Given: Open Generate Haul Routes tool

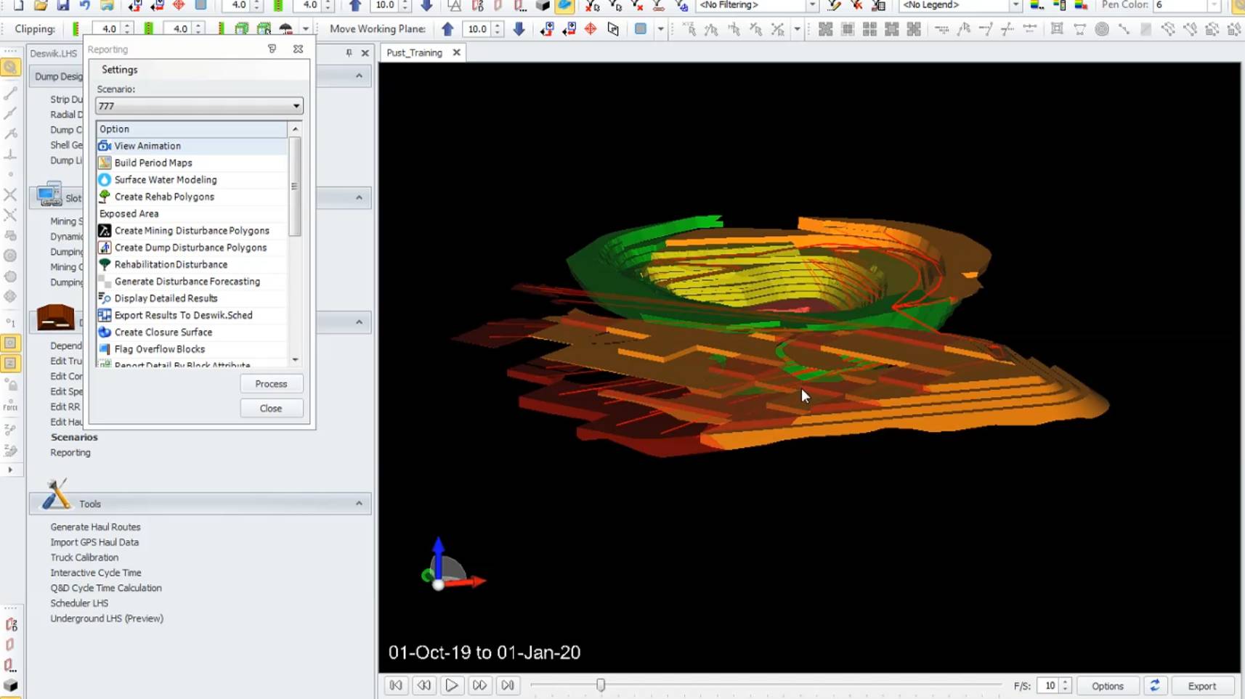Looking at the screenshot, I should coord(95,527).
